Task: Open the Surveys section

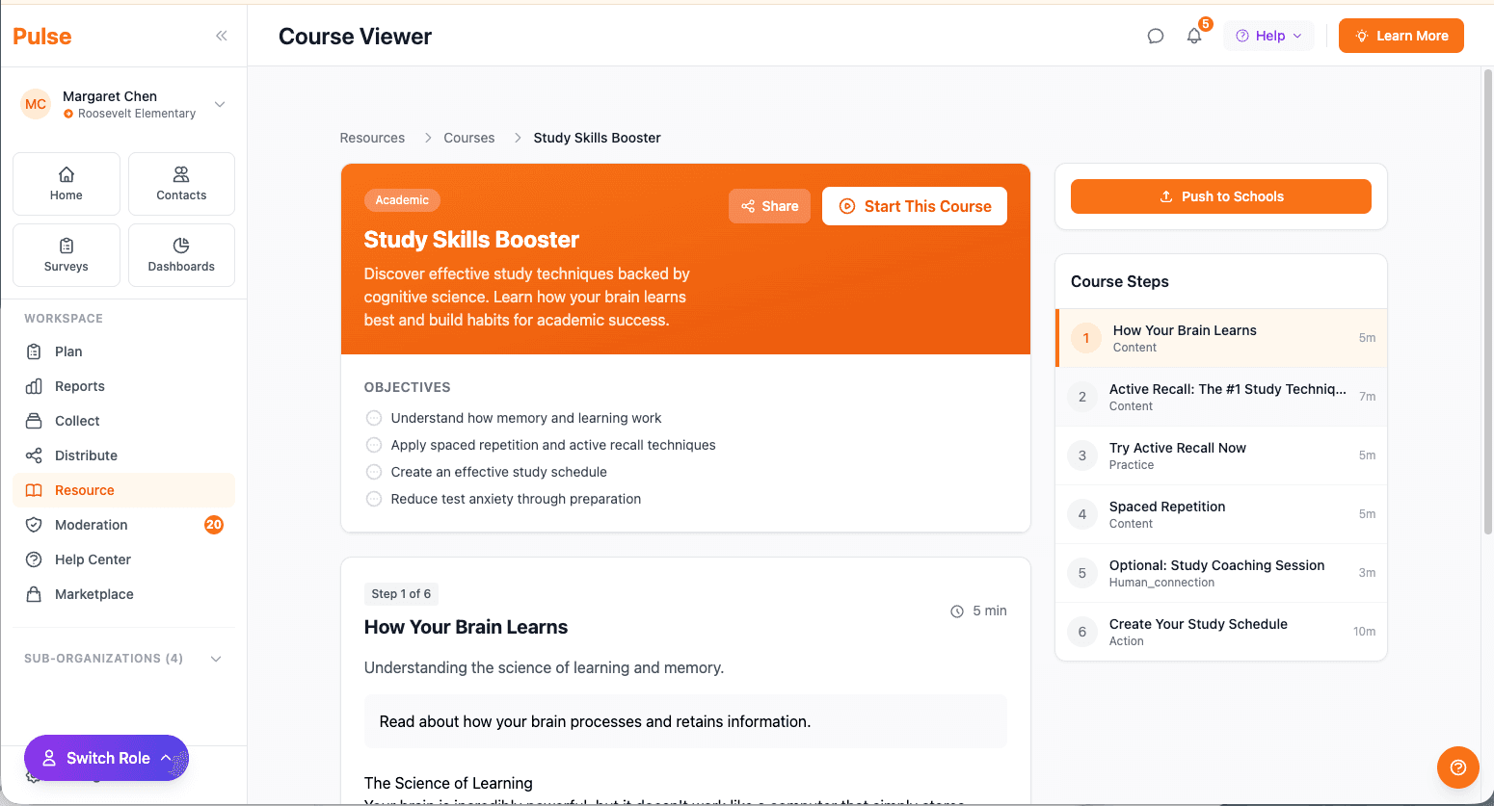Action: (x=66, y=254)
